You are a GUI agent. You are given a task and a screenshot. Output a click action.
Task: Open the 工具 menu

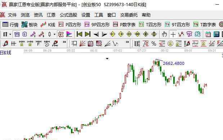click(99, 15)
